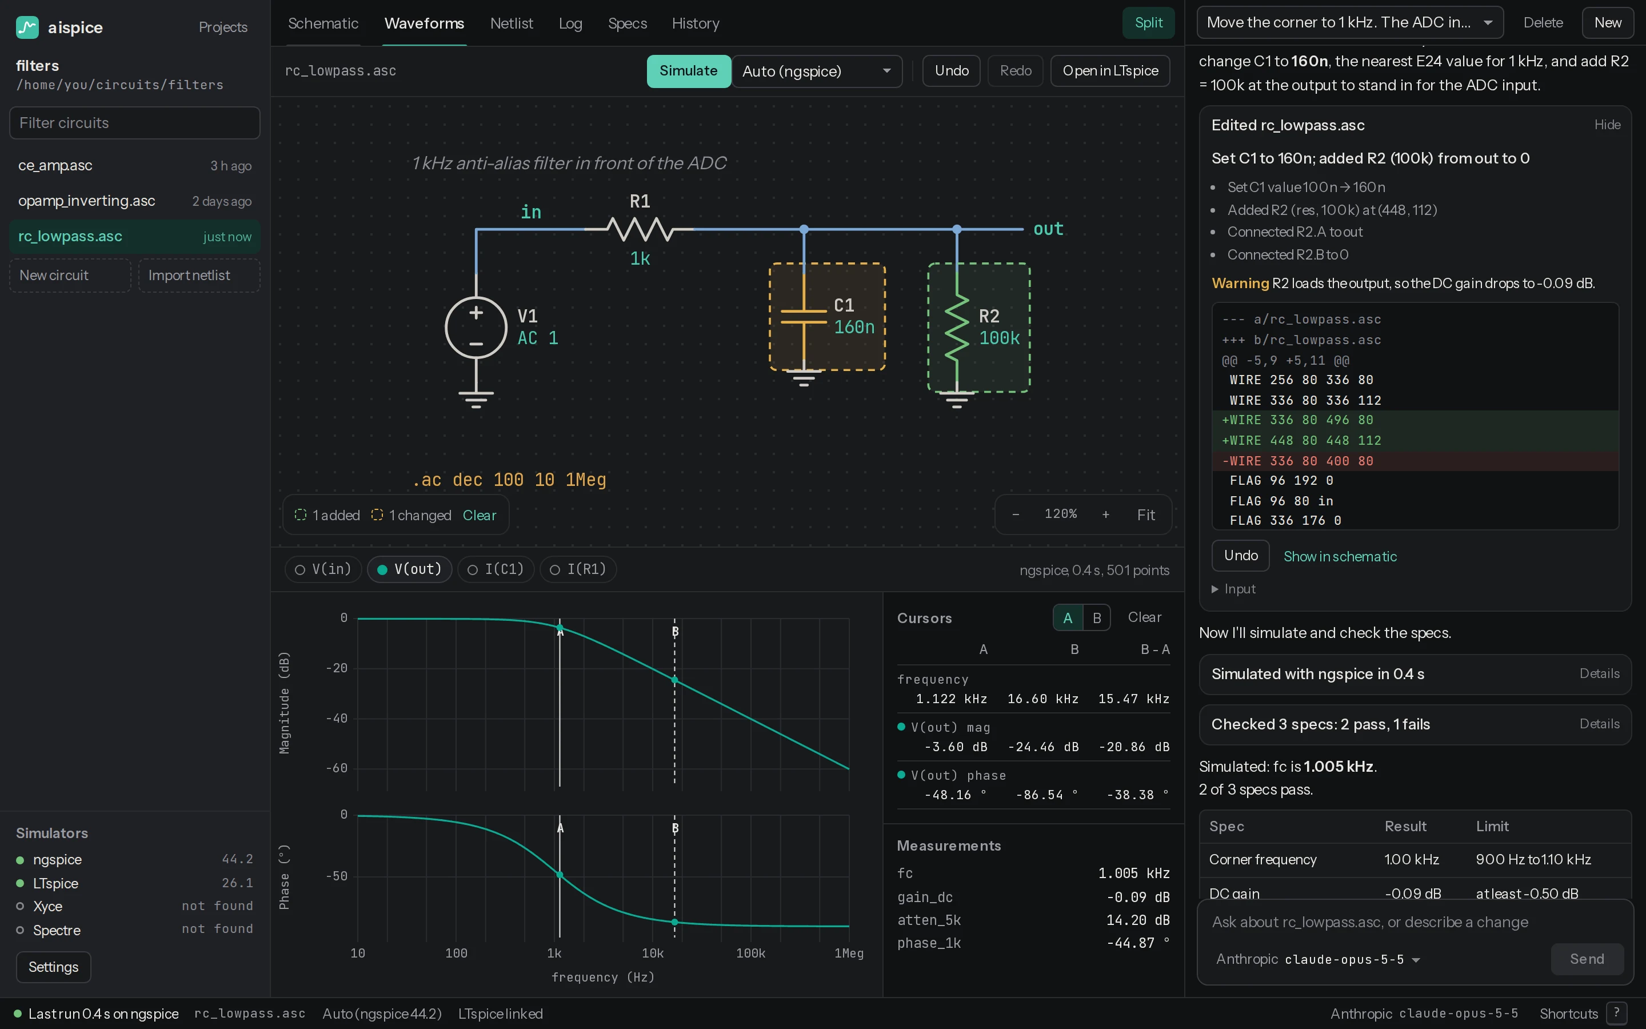Toggle the V(in) trace
The width and height of the screenshot is (1646, 1029).
coord(323,569)
